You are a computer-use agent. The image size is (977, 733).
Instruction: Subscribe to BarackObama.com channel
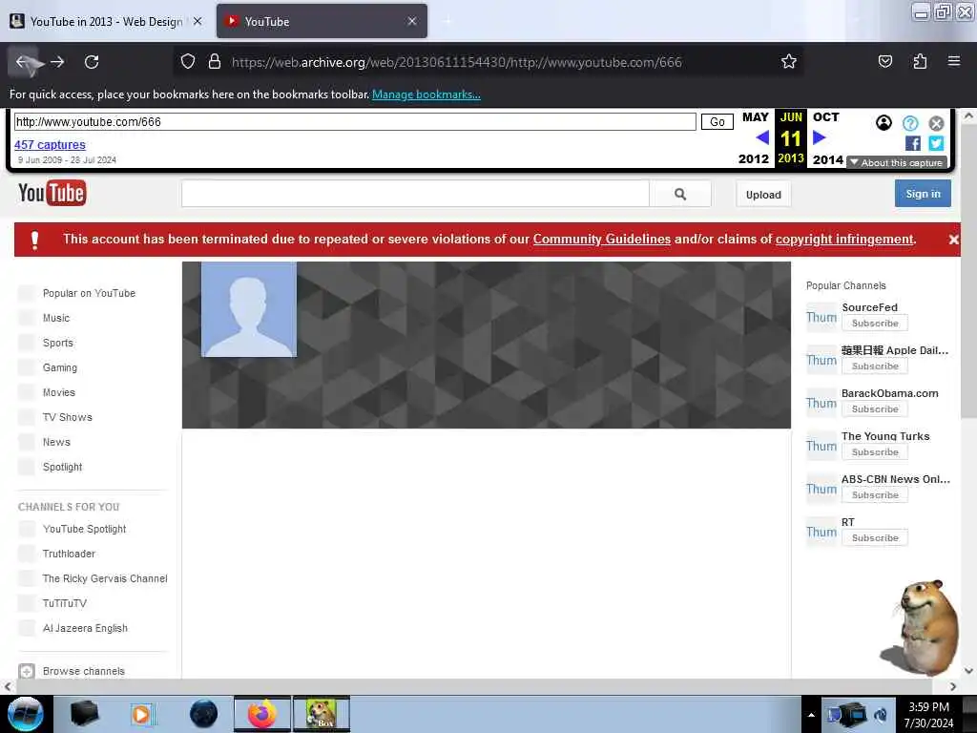875,409
